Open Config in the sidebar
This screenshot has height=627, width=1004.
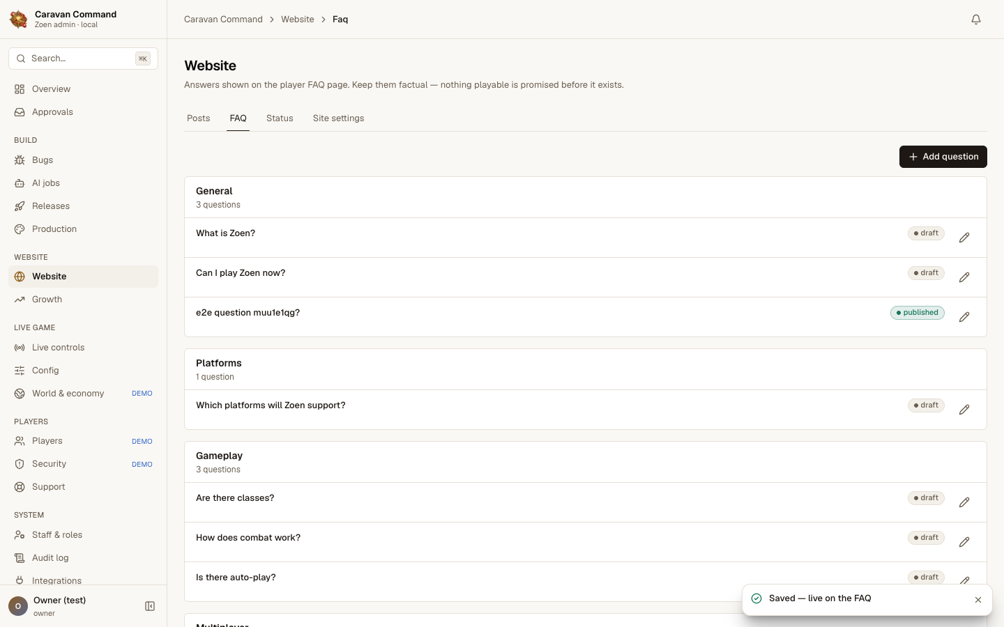click(83, 371)
